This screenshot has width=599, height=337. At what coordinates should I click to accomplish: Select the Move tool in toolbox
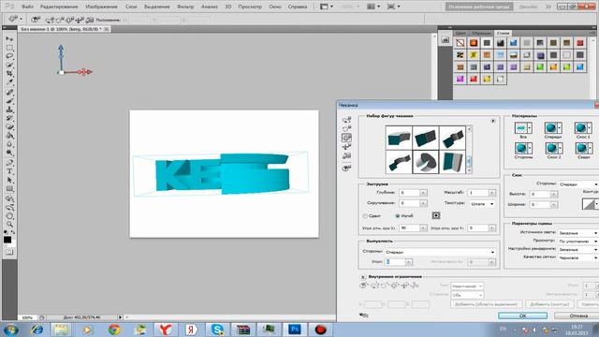click(x=9, y=39)
